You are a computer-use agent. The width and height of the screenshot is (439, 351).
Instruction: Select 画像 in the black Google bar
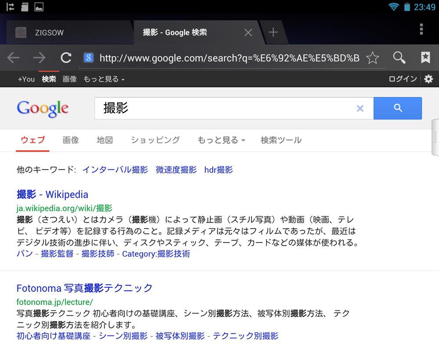pos(69,79)
